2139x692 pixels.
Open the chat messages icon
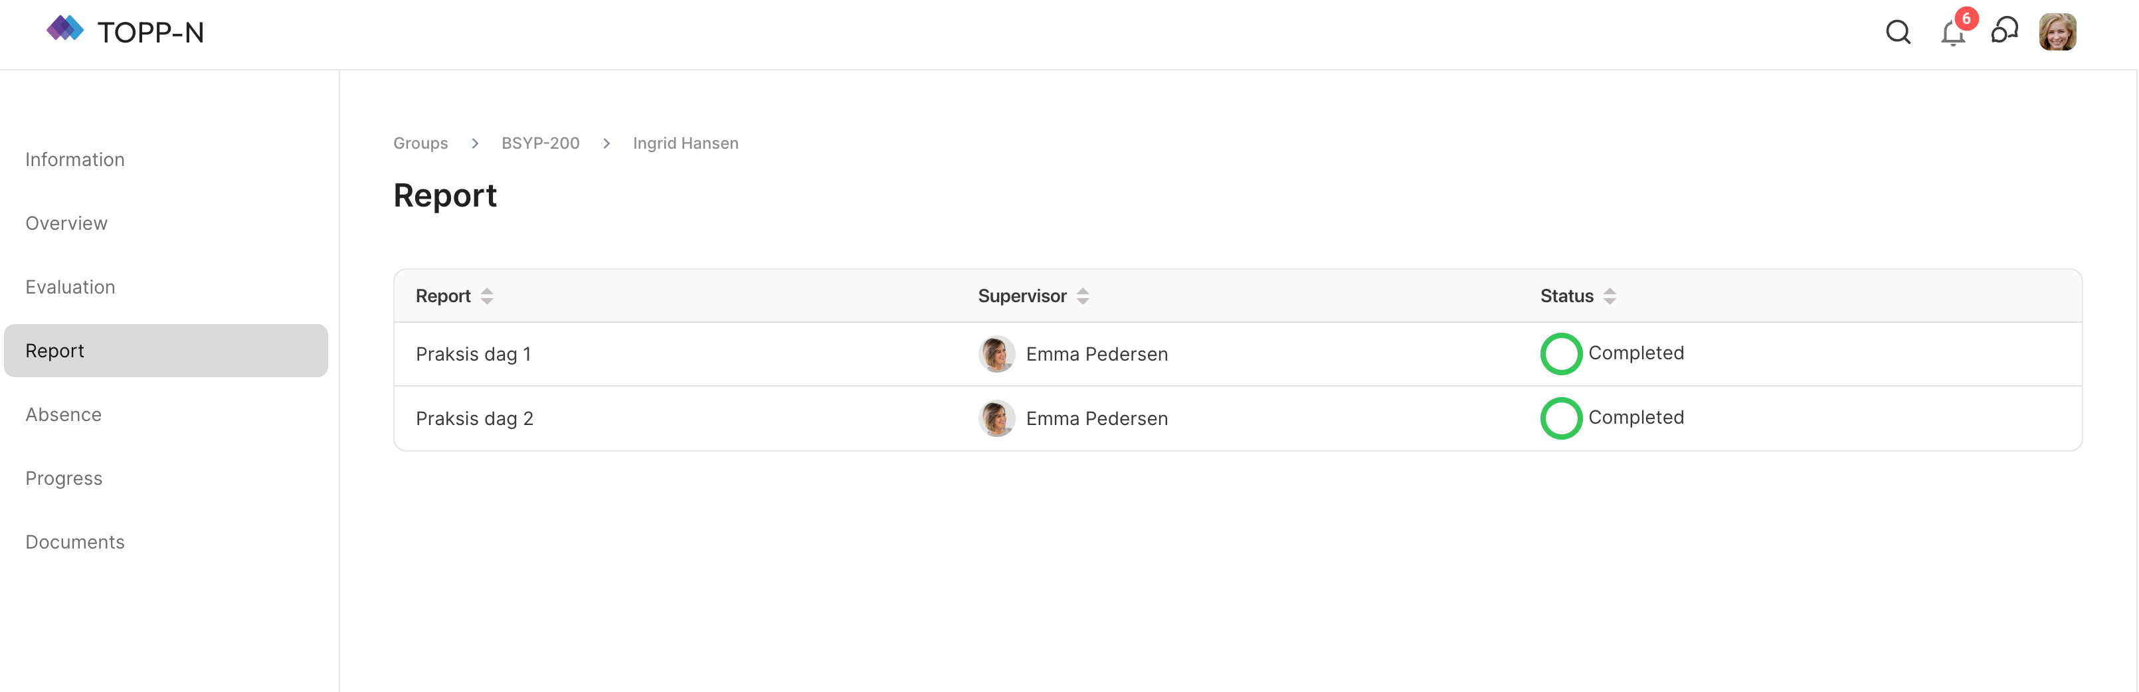(x=2005, y=33)
